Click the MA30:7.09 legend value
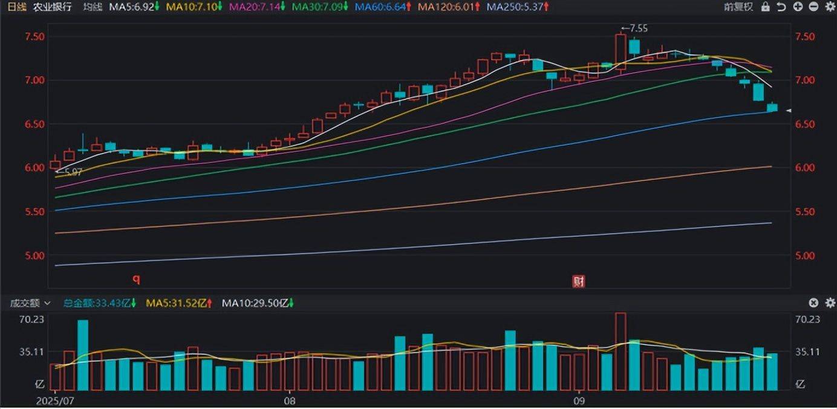This screenshot has width=837, height=409. click(321, 7)
